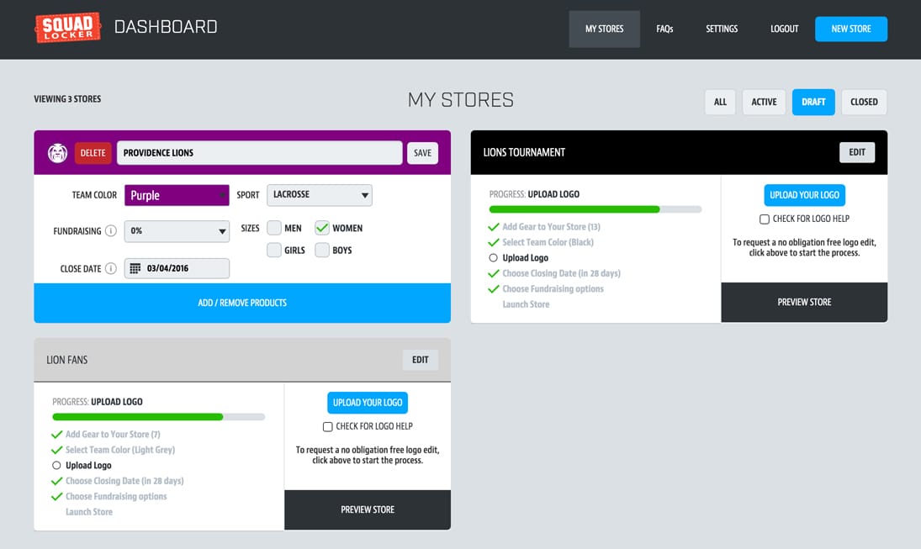This screenshot has width=921, height=549.
Task: Click the Lion Fans card title
Action: coord(67,360)
